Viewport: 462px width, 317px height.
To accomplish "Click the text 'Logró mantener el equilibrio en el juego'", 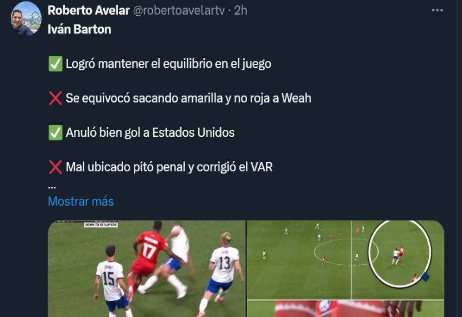I will [x=169, y=64].
